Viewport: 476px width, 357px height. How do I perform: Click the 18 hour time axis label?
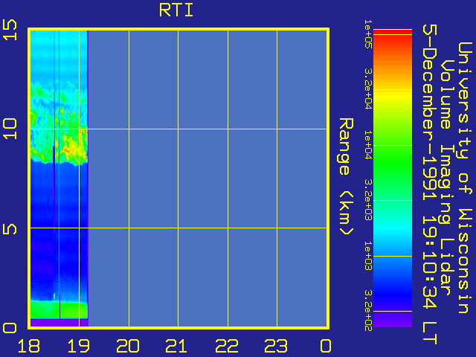pos(29,346)
